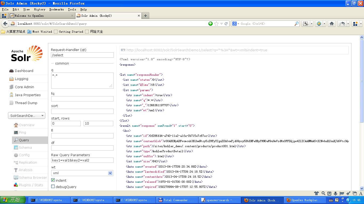Expand the screenshot tool dropdown arrow

(x=312, y=24)
